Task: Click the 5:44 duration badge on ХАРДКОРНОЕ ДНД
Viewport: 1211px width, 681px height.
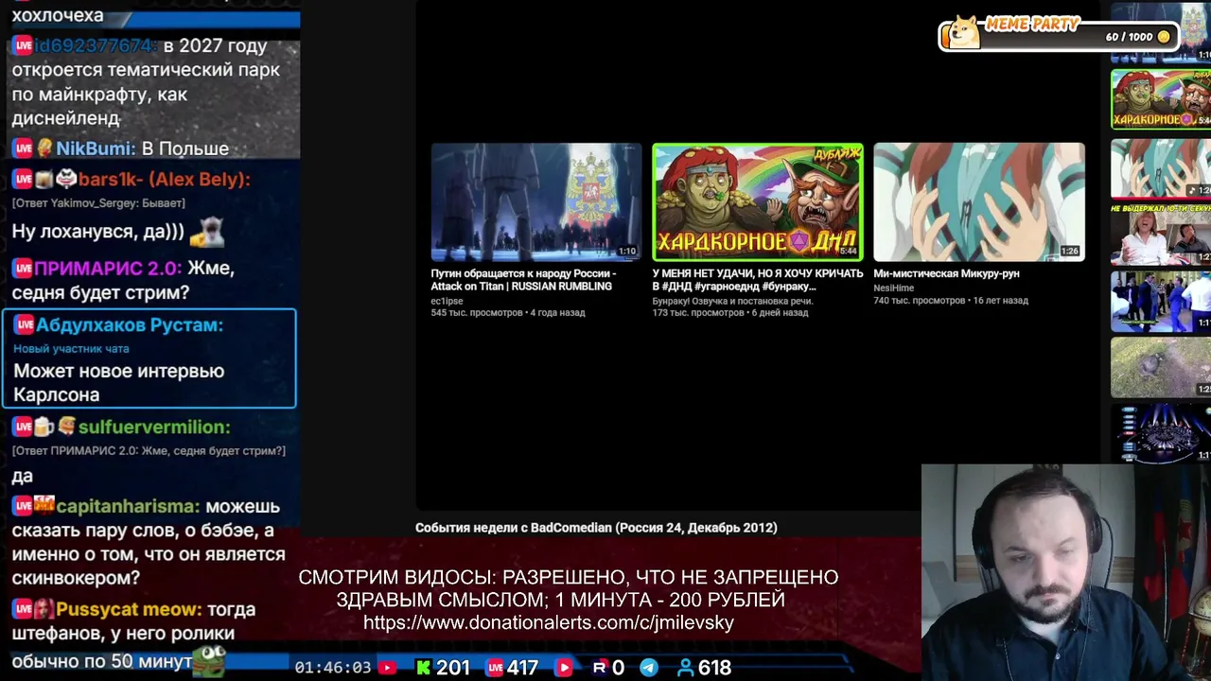Action: [848, 252]
